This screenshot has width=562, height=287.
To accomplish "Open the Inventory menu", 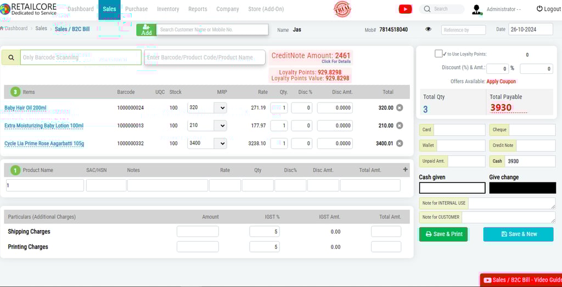I will pyautogui.click(x=168, y=9).
